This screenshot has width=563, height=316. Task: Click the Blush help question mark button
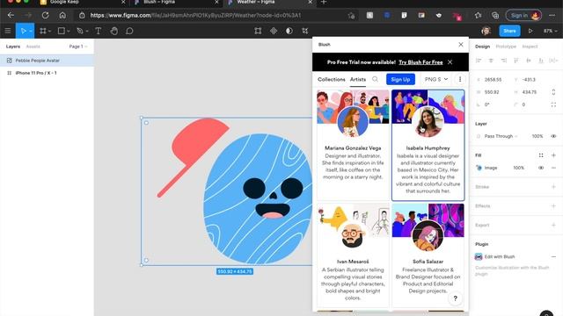pyautogui.click(x=456, y=298)
